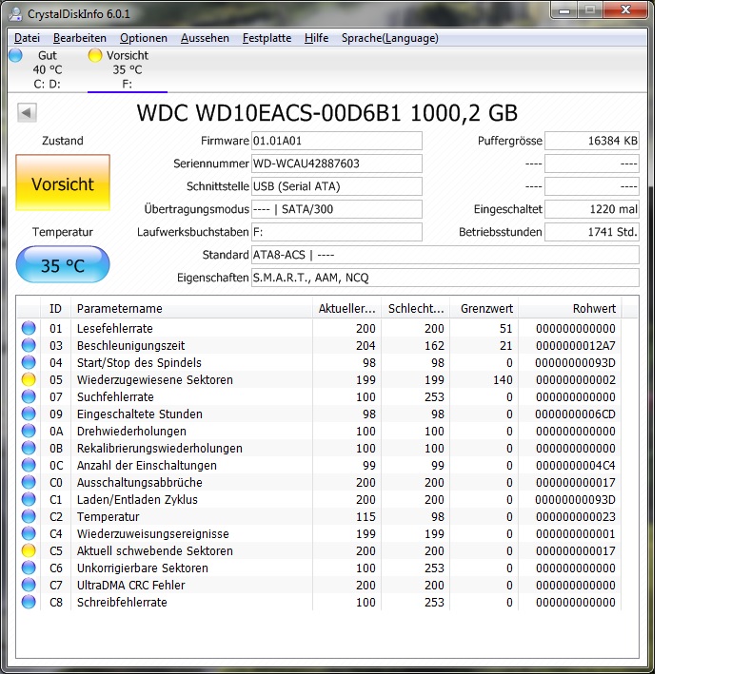Click status icon of UltraDMA CRC Fehler row
Screen dimensions: 731x674
(x=29, y=585)
